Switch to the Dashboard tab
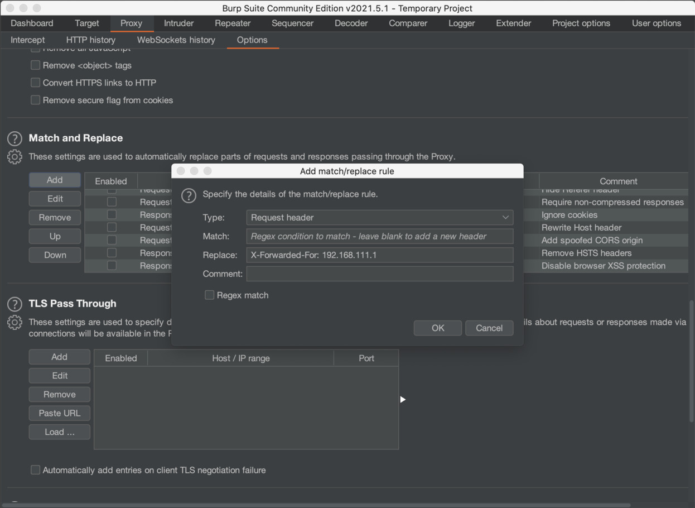This screenshot has width=695, height=508. coord(32,23)
